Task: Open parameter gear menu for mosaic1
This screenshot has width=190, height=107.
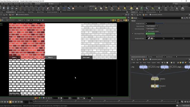Action: (182, 18)
